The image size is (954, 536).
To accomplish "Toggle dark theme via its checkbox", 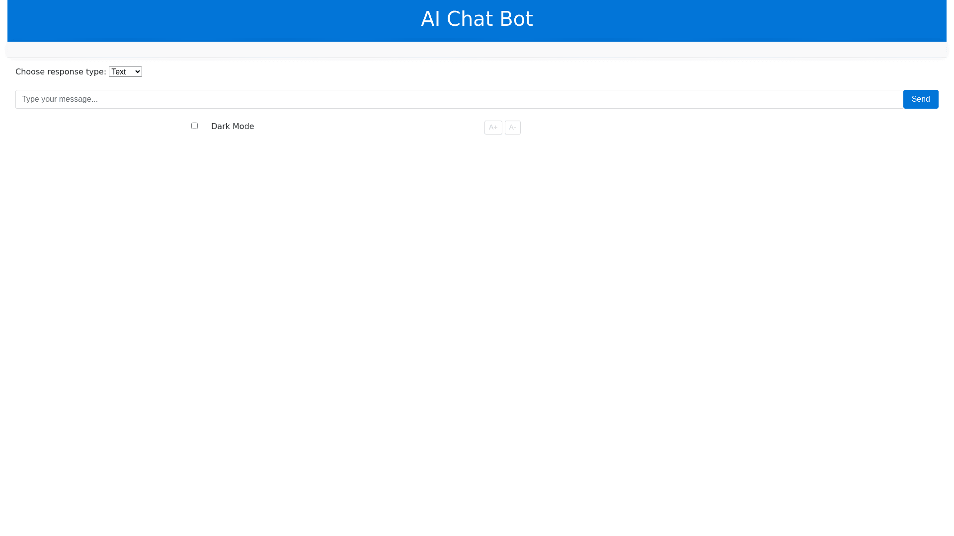I will tap(194, 126).
